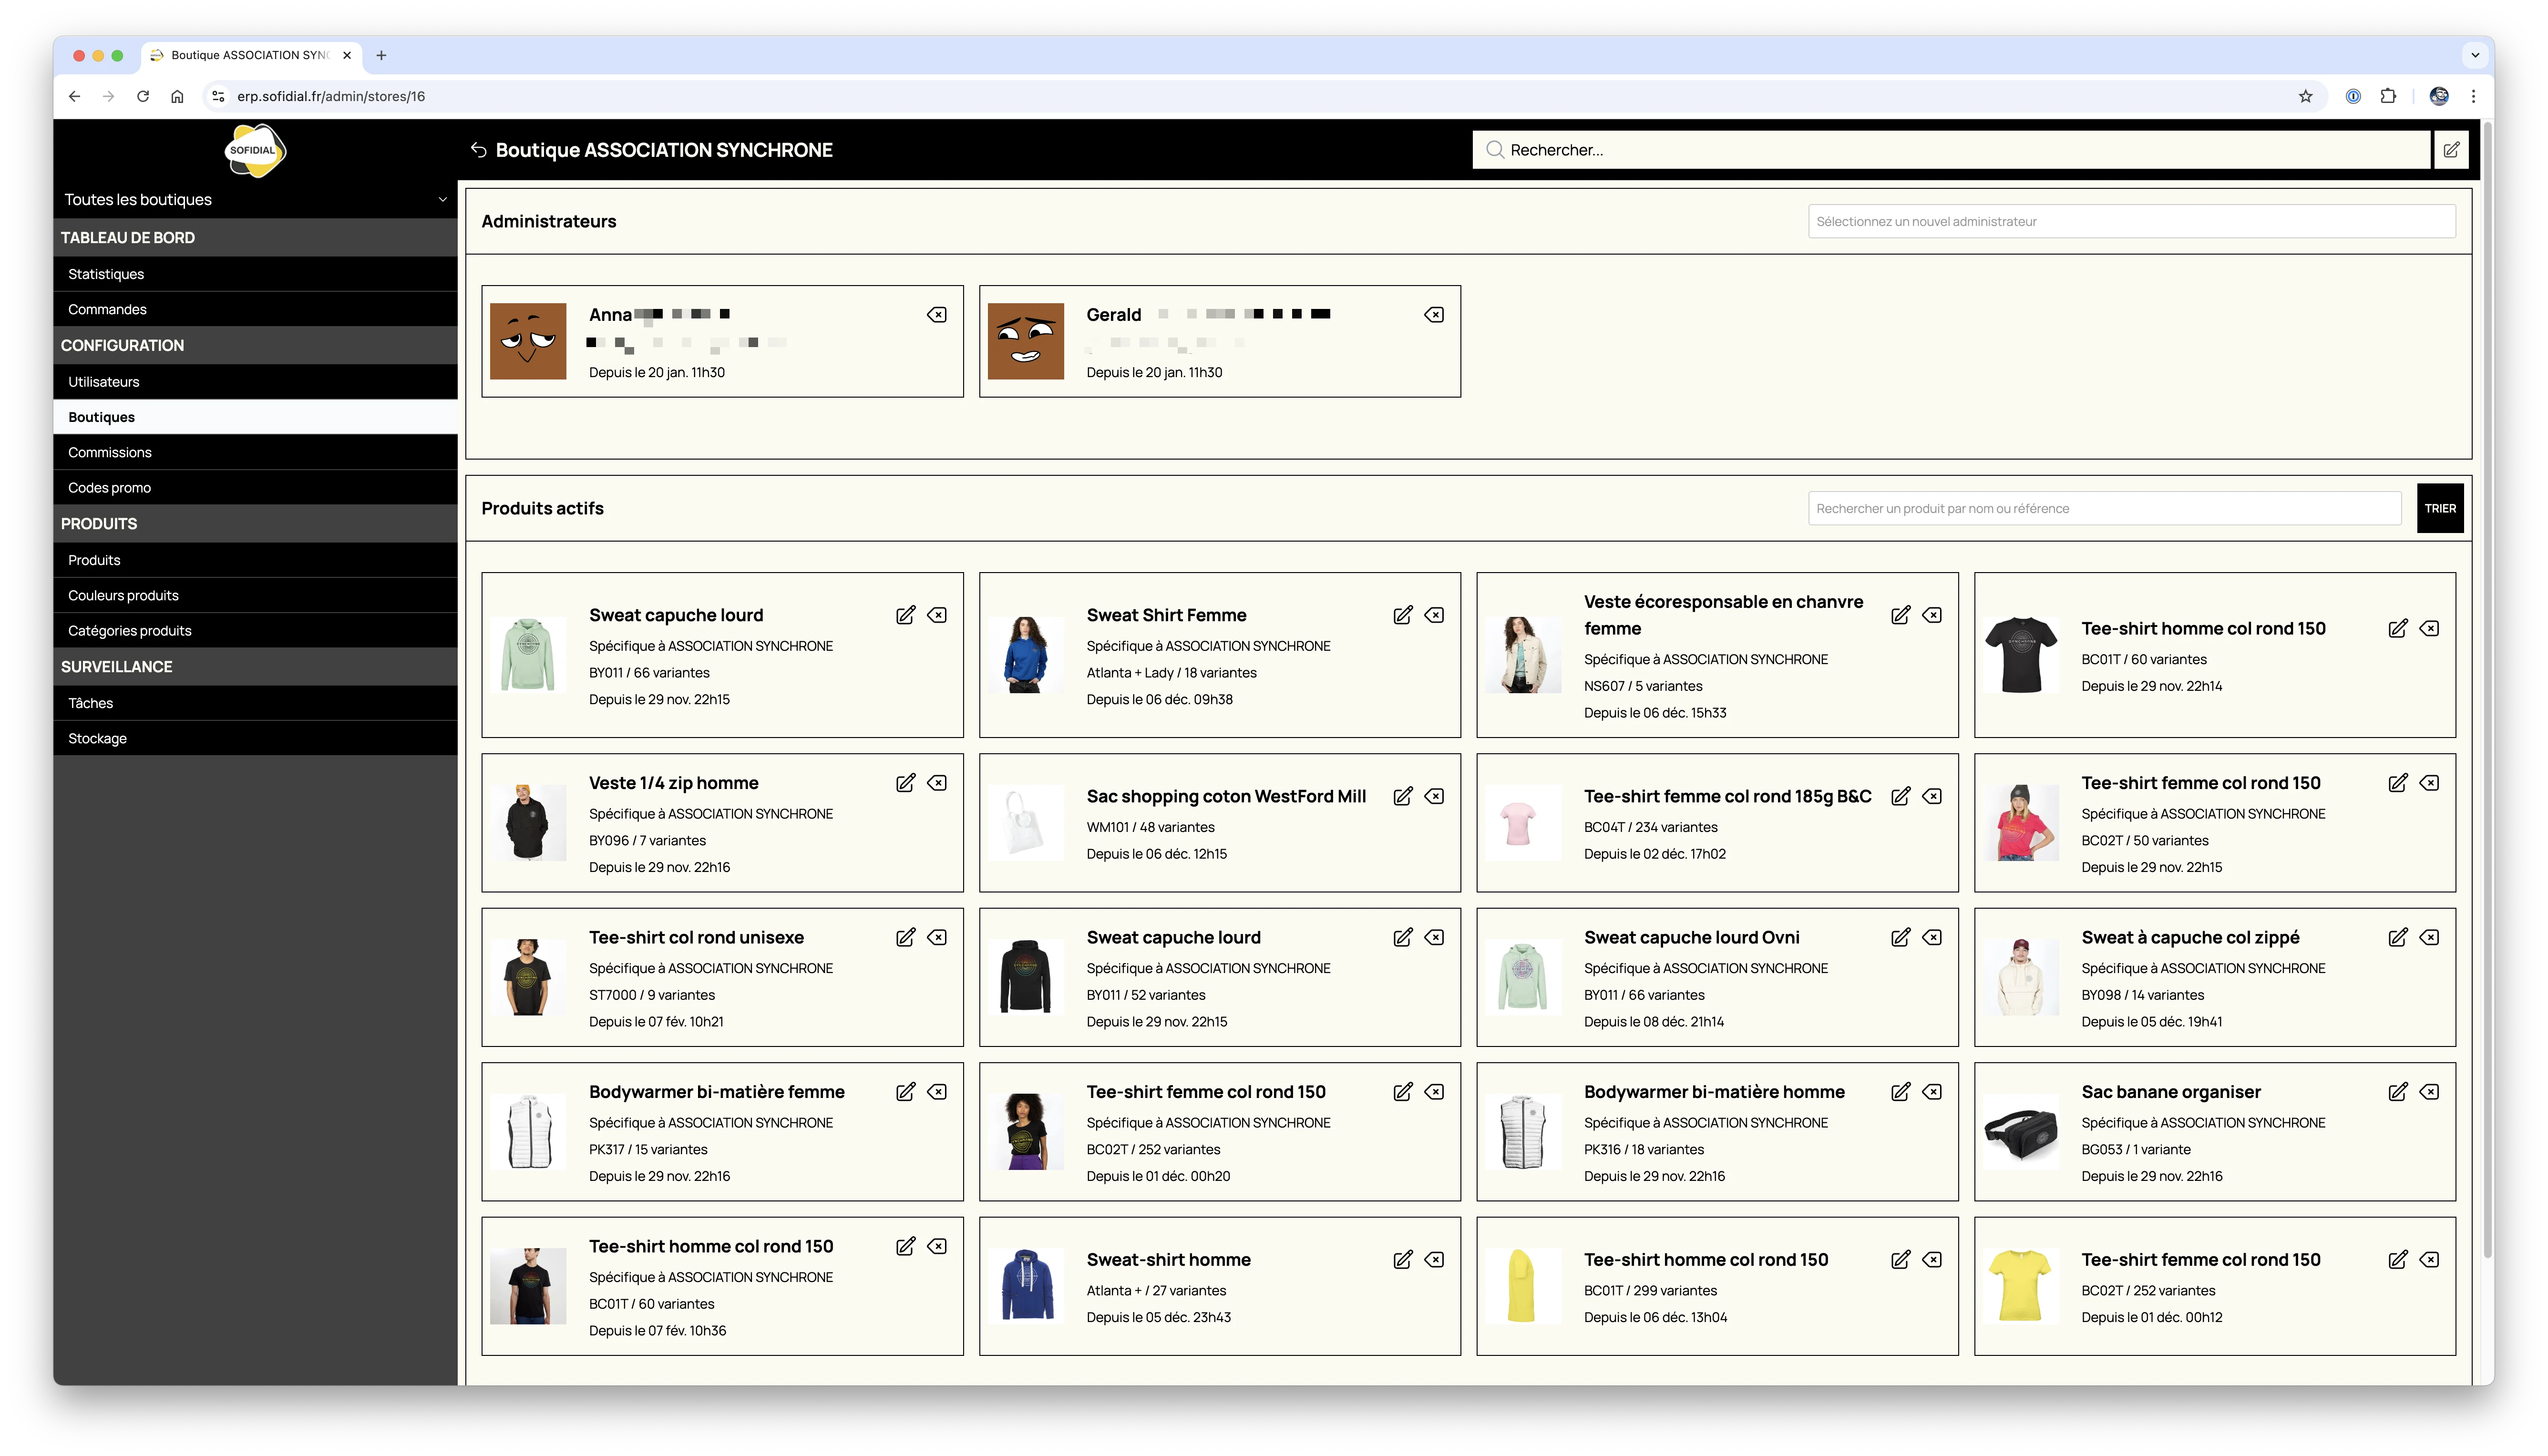Screen dimensions: 2548x1456
Task: Edit Tee-shirt col rond unisexe
Action: 905,937
